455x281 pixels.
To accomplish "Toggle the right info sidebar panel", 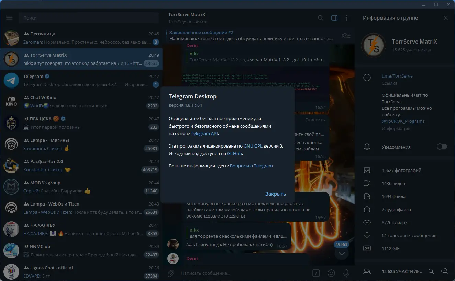I will tap(334, 18).
